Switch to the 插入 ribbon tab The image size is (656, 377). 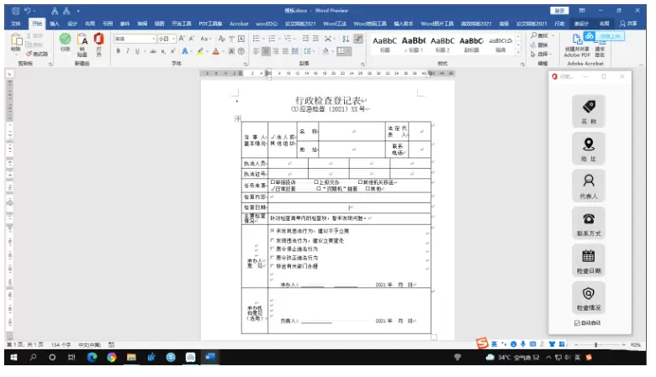55,24
